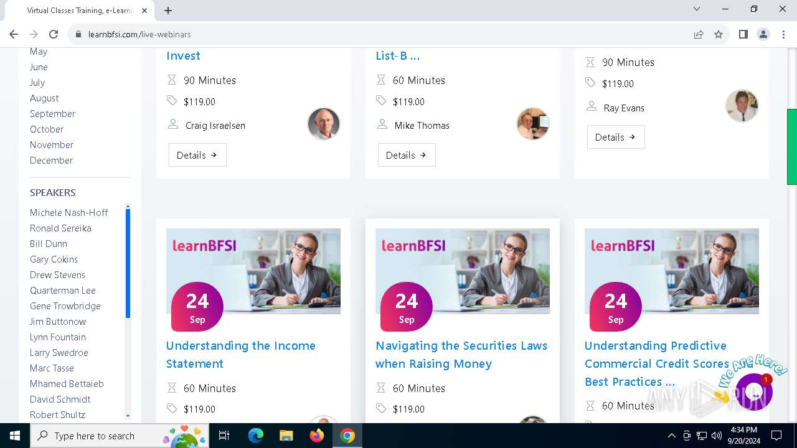Filter webinars by August
This screenshot has height=448, width=797.
coord(44,98)
